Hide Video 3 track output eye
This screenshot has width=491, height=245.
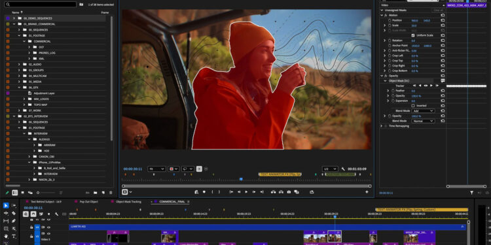click(x=48, y=233)
